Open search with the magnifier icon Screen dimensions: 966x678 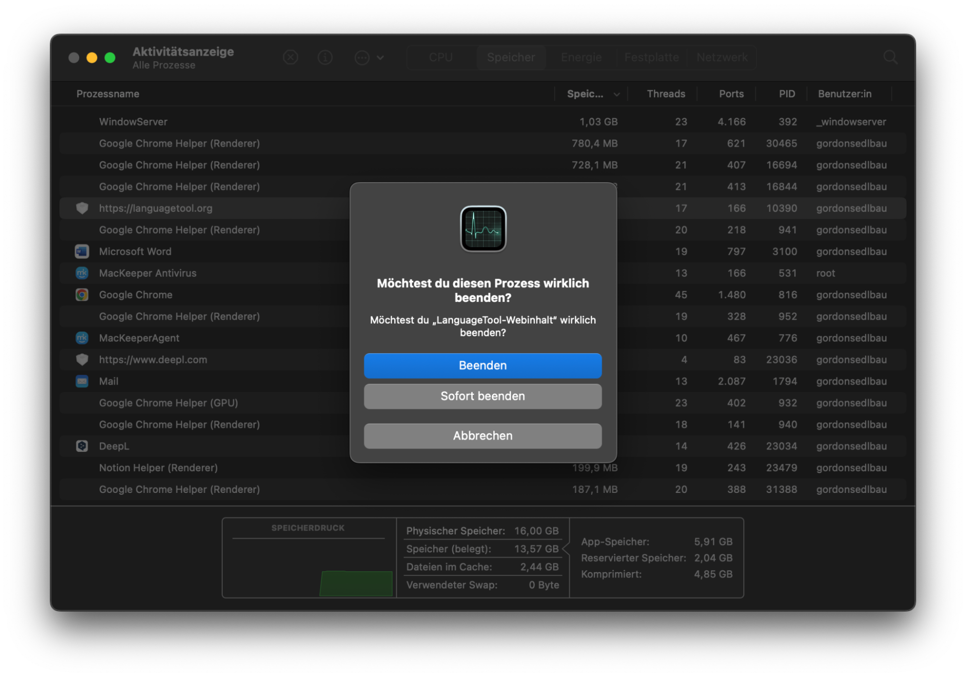coord(890,58)
